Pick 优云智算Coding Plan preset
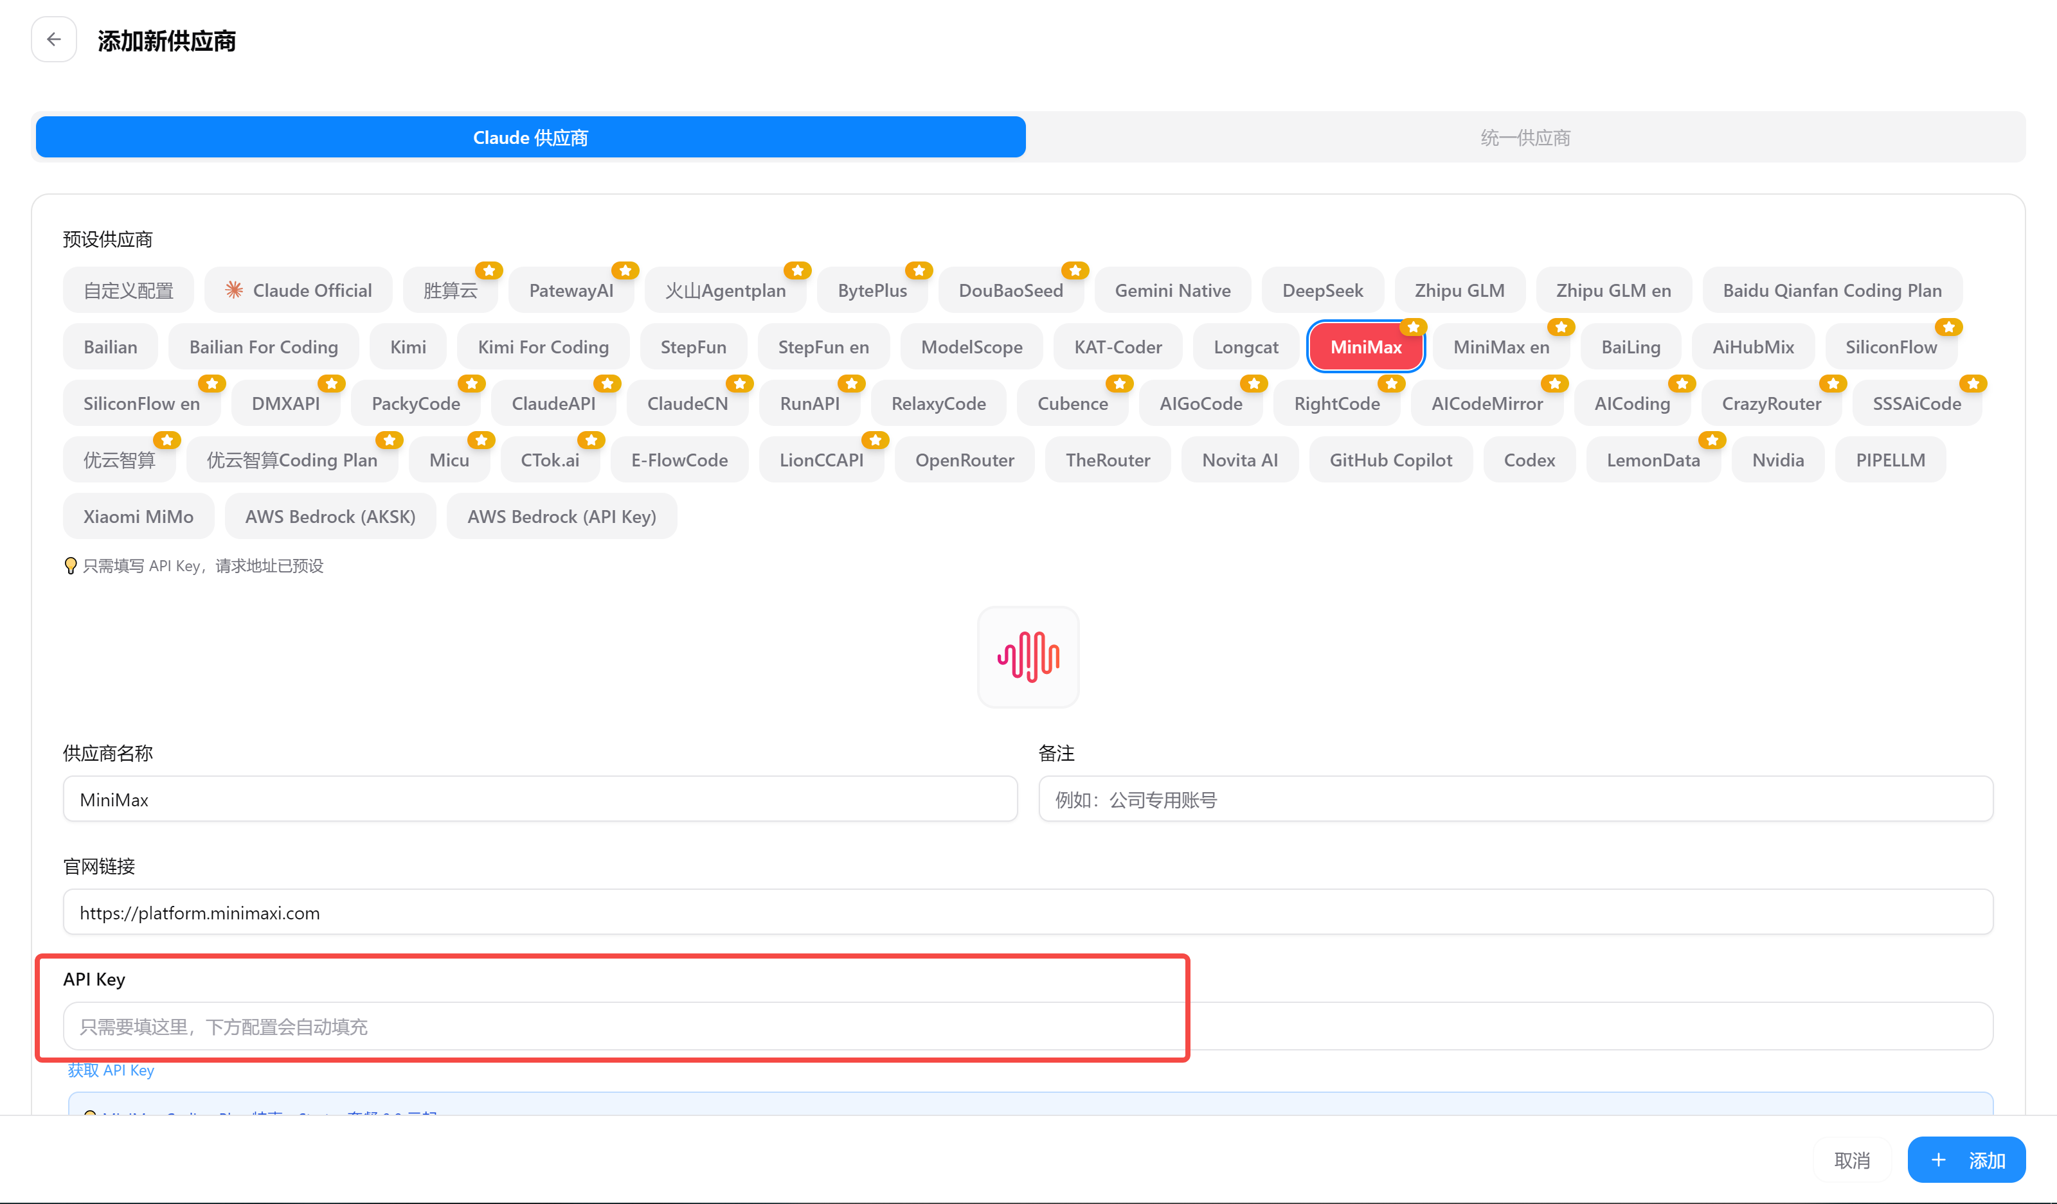Screen dimensions: 2057x1204 click(x=292, y=459)
